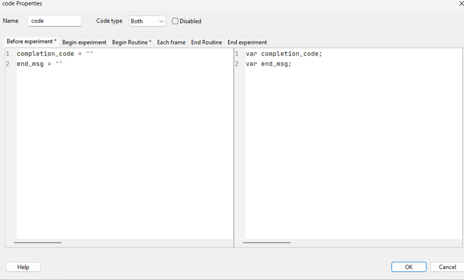The width and height of the screenshot is (464, 280).
Task: Click the Python editor's horizontal scrollbar
Action: [x=38, y=242]
